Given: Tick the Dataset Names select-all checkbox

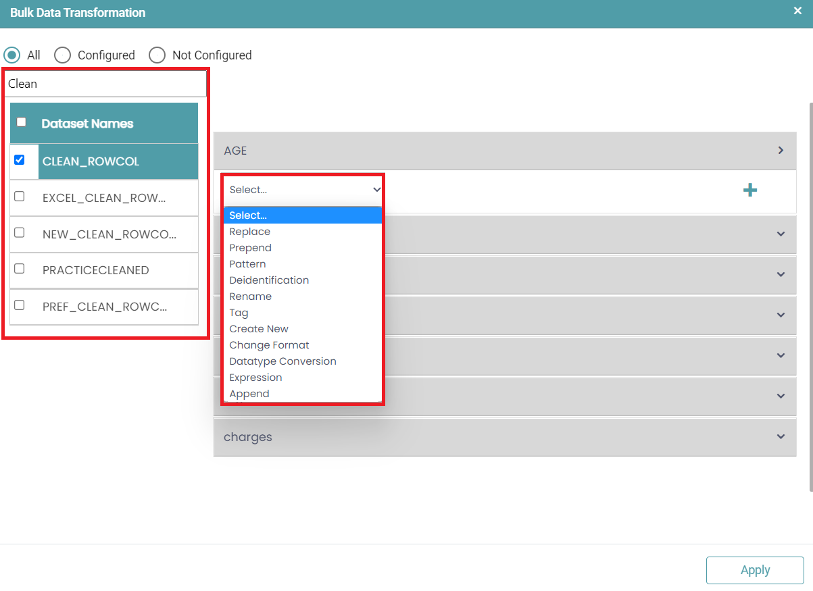Looking at the screenshot, I should pyautogui.click(x=22, y=122).
